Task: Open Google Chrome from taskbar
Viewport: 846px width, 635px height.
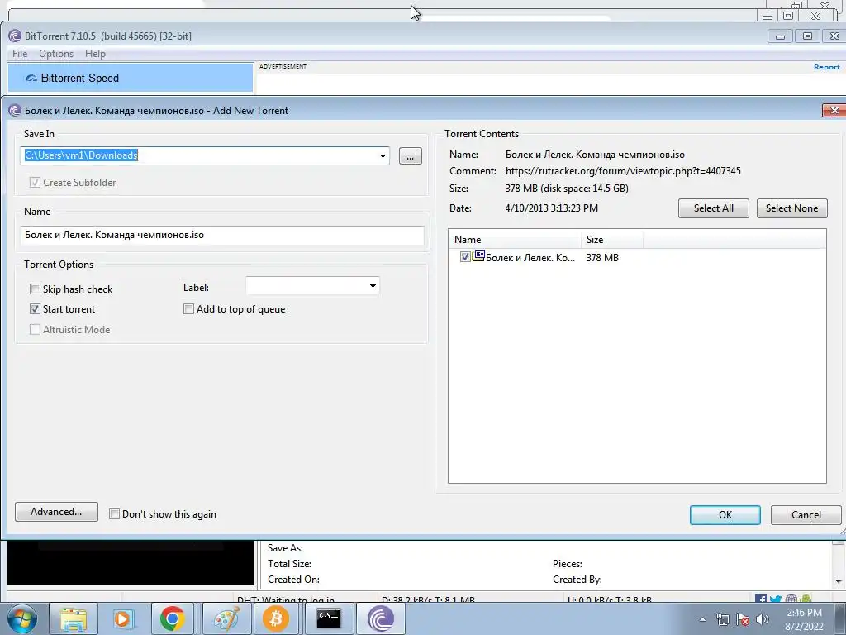Action: click(172, 618)
